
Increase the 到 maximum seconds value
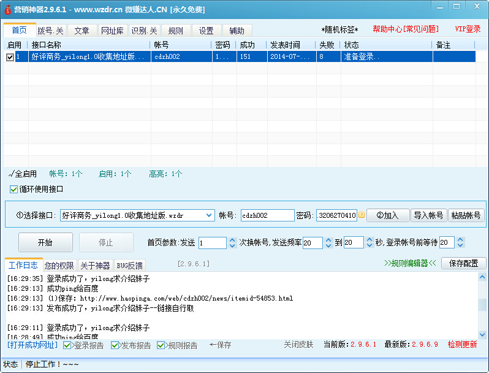[x=370, y=240]
